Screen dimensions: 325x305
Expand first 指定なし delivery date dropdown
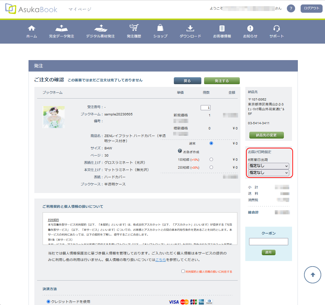click(x=268, y=166)
